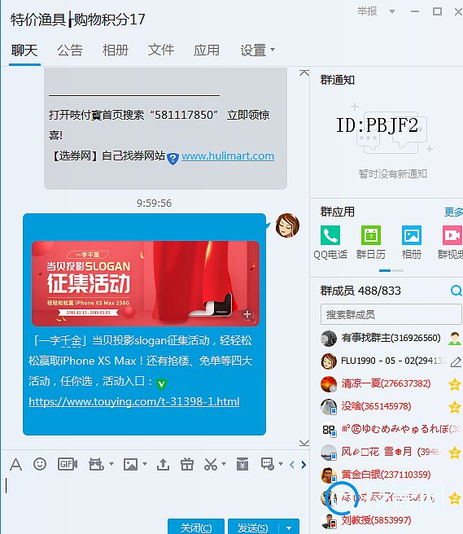Open the font formatting A icon
The image size is (463, 534).
(x=15, y=465)
